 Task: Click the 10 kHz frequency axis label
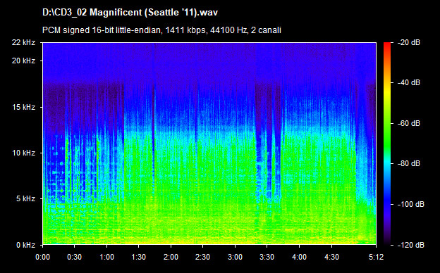pyautogui.click(x=23, y=153)
